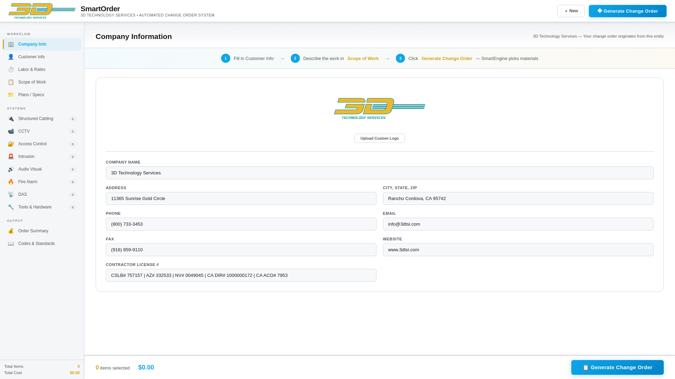Click the Address input field
This screenshot has width=675, height=379.
click(241, 199)
